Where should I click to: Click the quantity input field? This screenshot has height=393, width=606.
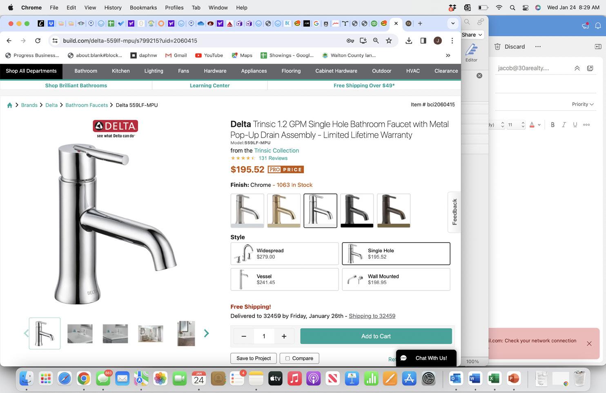click(264, 336)
